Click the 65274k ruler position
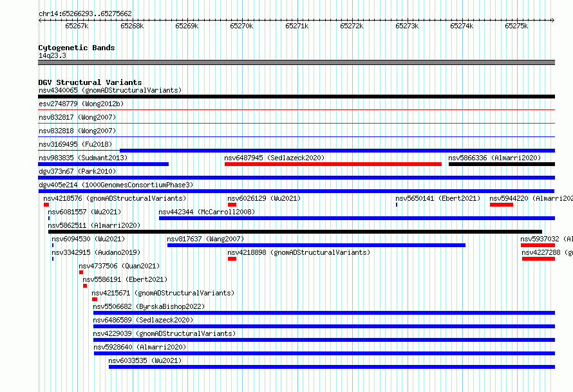This screenshot has width=573, height=392. pyautogui.click(x=462, y=26)
